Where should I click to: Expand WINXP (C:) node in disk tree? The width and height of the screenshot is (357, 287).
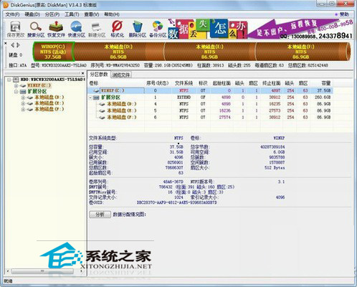pyautogui.click(x=16, y=85)
